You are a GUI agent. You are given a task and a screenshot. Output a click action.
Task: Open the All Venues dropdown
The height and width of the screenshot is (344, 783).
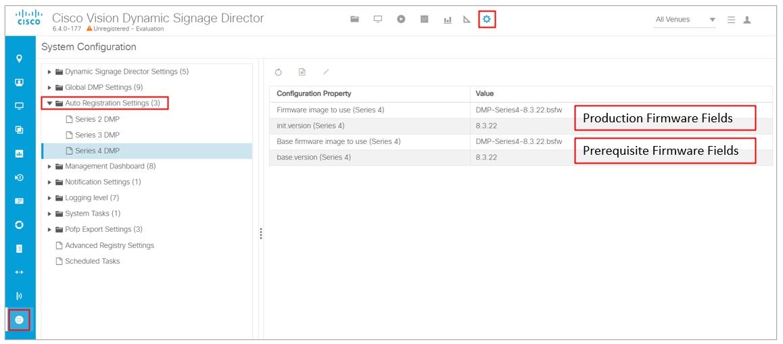pos(685,20)
